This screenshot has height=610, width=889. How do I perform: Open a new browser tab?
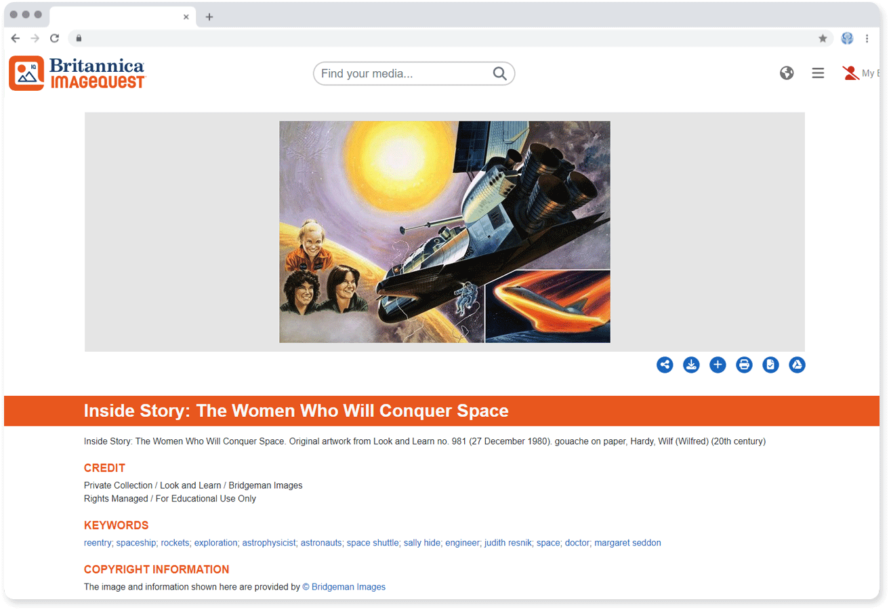pyautogui.click(x=209, y=17)
